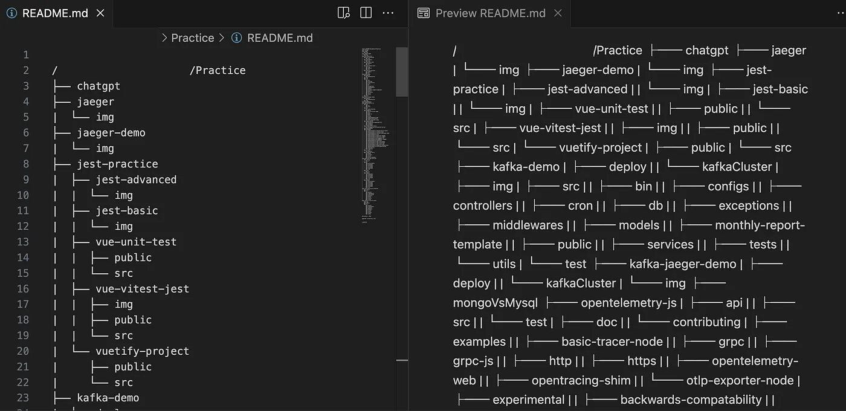The image size is (846, 411).
Task: Click opentracing-shim in the preview pane
Action: click(x=581, y=380)
